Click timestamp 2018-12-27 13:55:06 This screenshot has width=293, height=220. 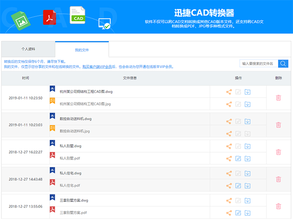pyautogui.click(x=26, y=207)
